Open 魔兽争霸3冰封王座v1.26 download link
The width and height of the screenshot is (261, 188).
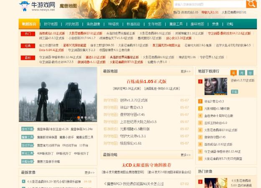tap(53, 129)
